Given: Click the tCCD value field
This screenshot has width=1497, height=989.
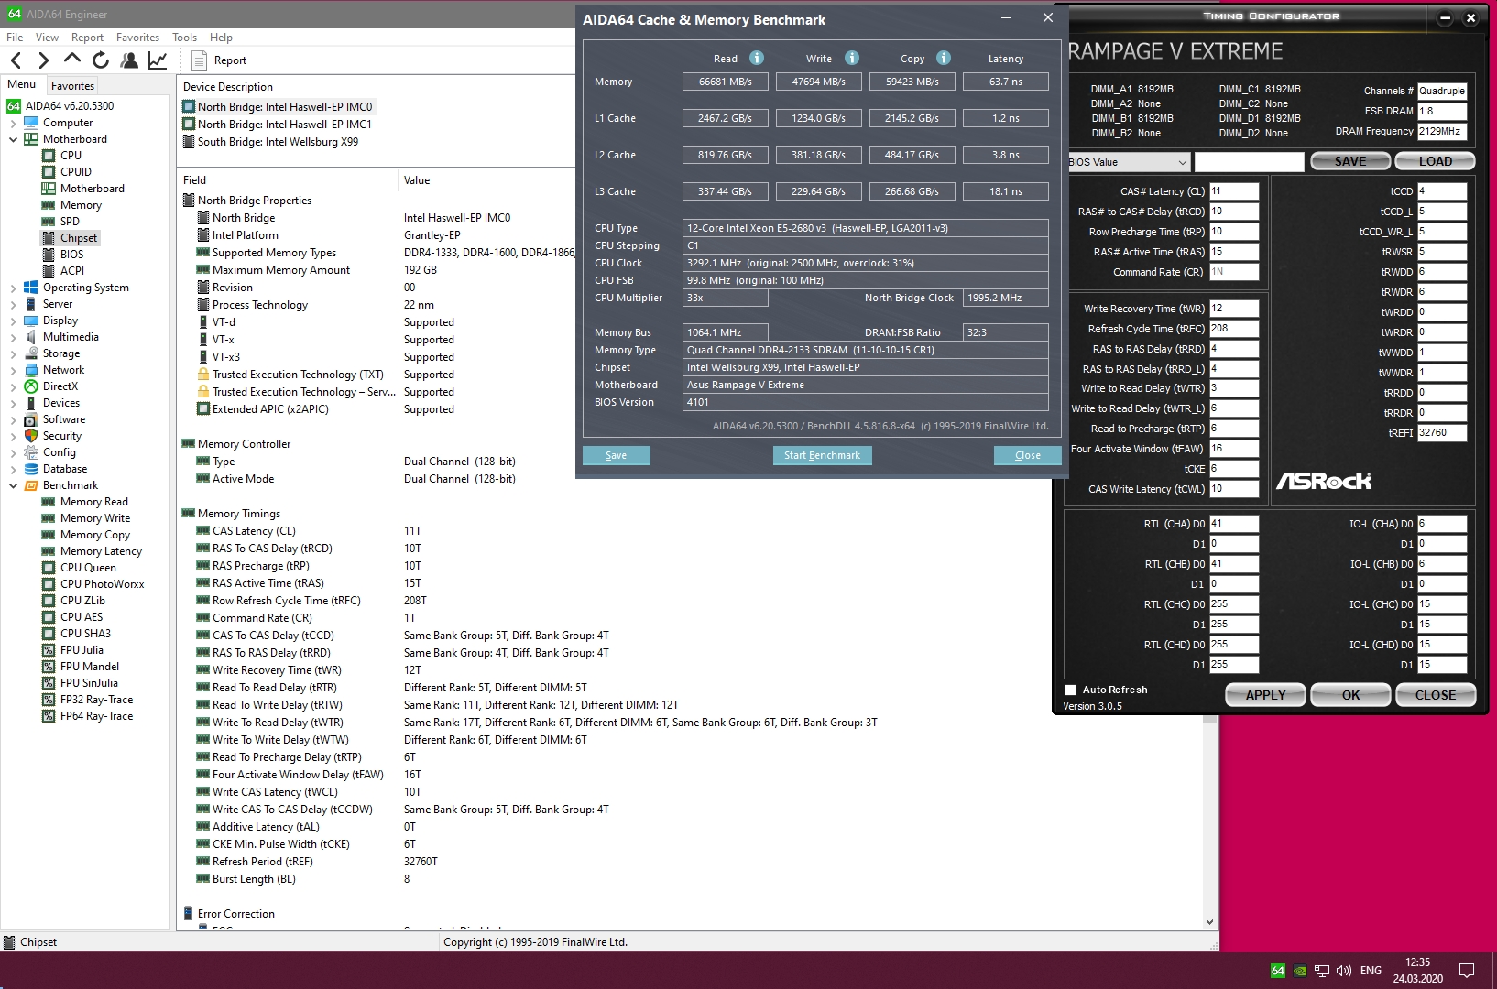Looking at the screenshot, I should tap(1442, 191).
